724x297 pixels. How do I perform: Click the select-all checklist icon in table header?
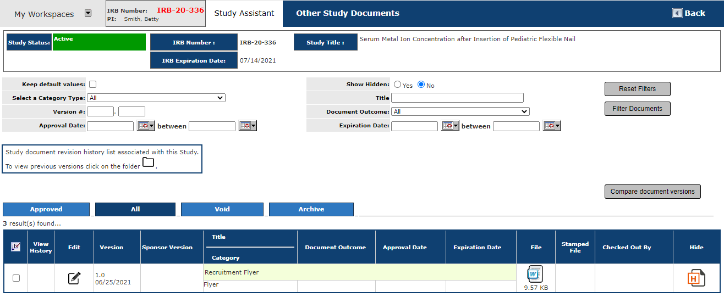click(x=15, y=247)
